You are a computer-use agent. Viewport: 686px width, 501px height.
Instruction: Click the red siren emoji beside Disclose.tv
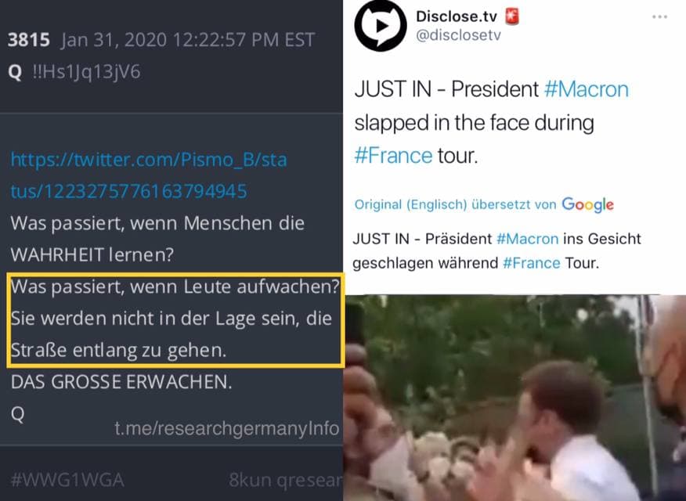[511, 16]
